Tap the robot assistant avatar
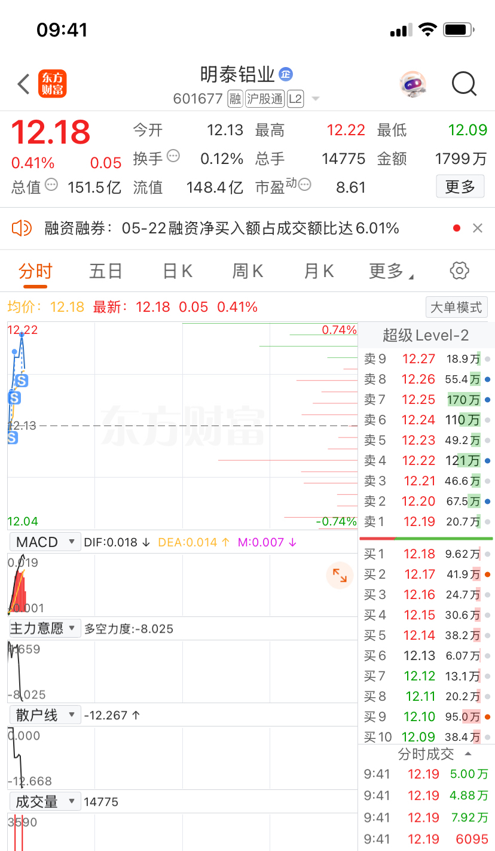The image size is (495, 851). [x=412, y=84]
